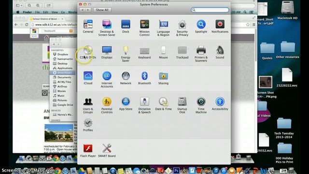Open Bluetooth preferences
Viewport: 309px width, 174px height.
144,78
